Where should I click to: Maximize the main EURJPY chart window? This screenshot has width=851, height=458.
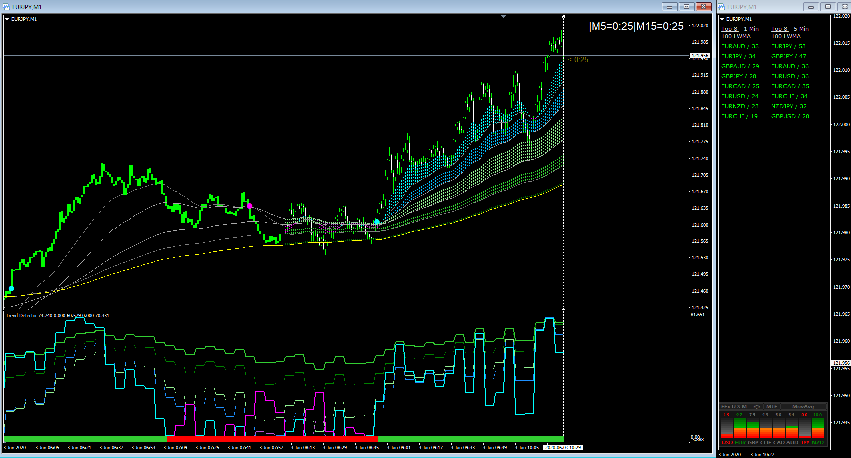pyautogui.click(x=686, y=7)
